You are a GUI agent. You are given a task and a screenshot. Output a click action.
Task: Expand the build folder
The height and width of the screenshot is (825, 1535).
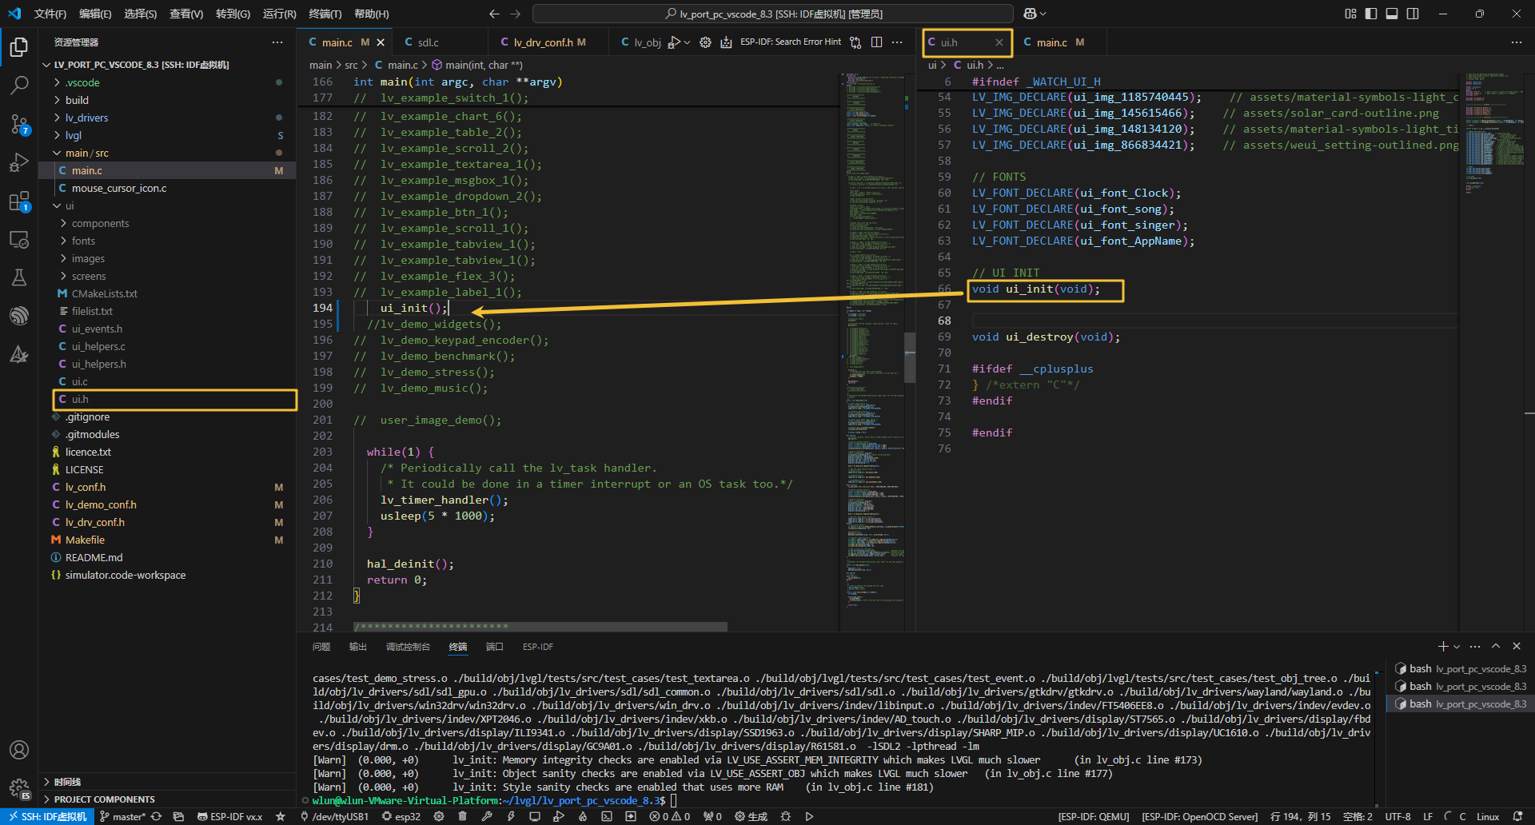point(167,100)
